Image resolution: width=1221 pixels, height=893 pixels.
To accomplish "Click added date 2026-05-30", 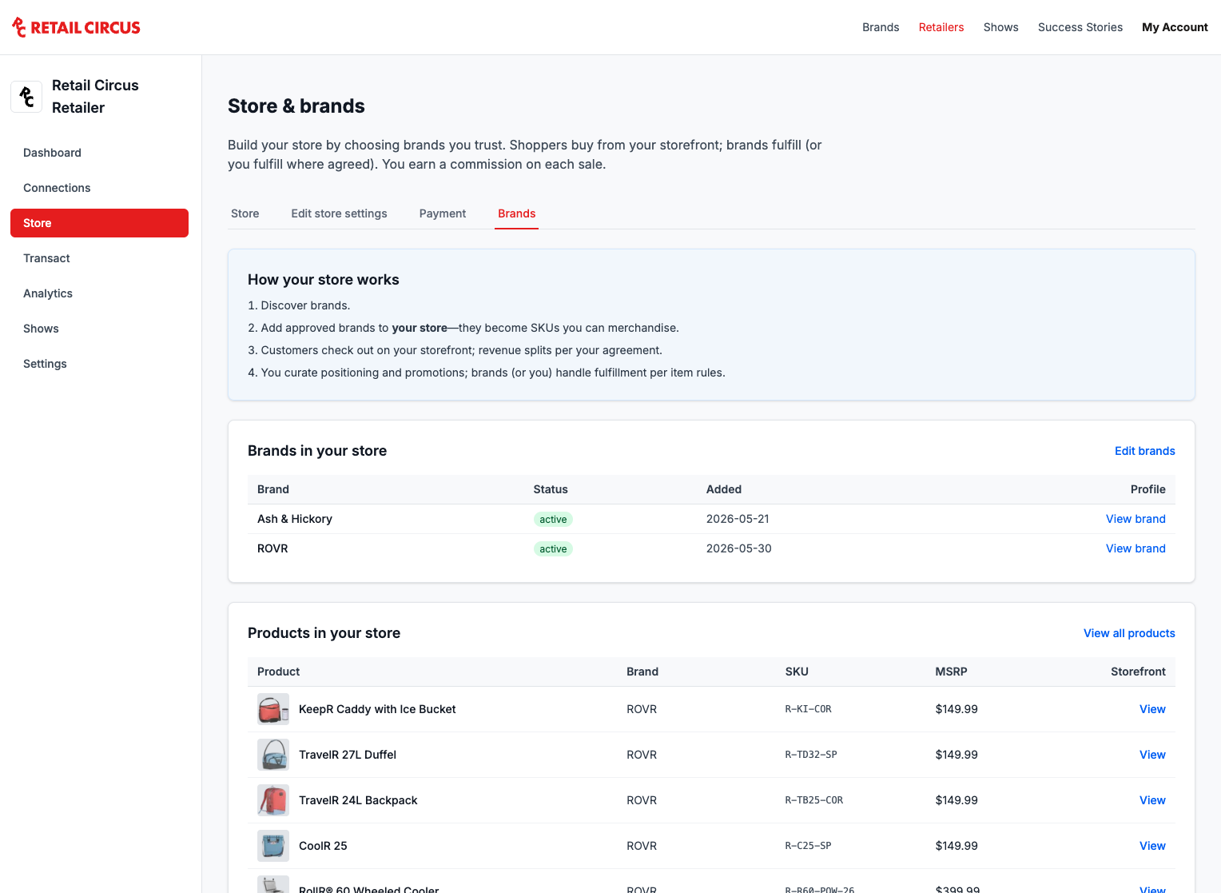I will [x=739, y=548].
